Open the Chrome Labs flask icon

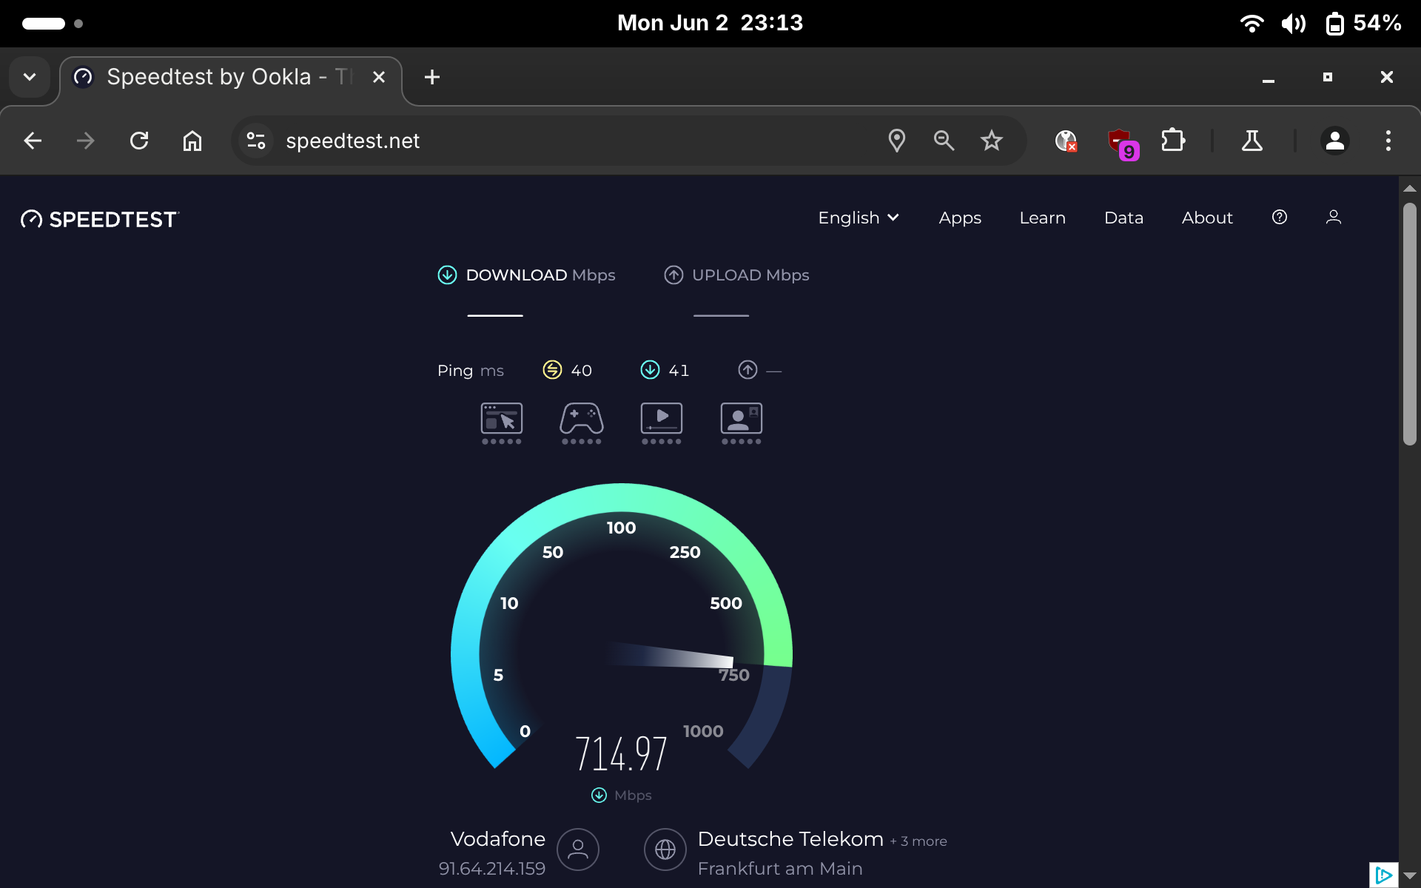tap(1252, 141)
